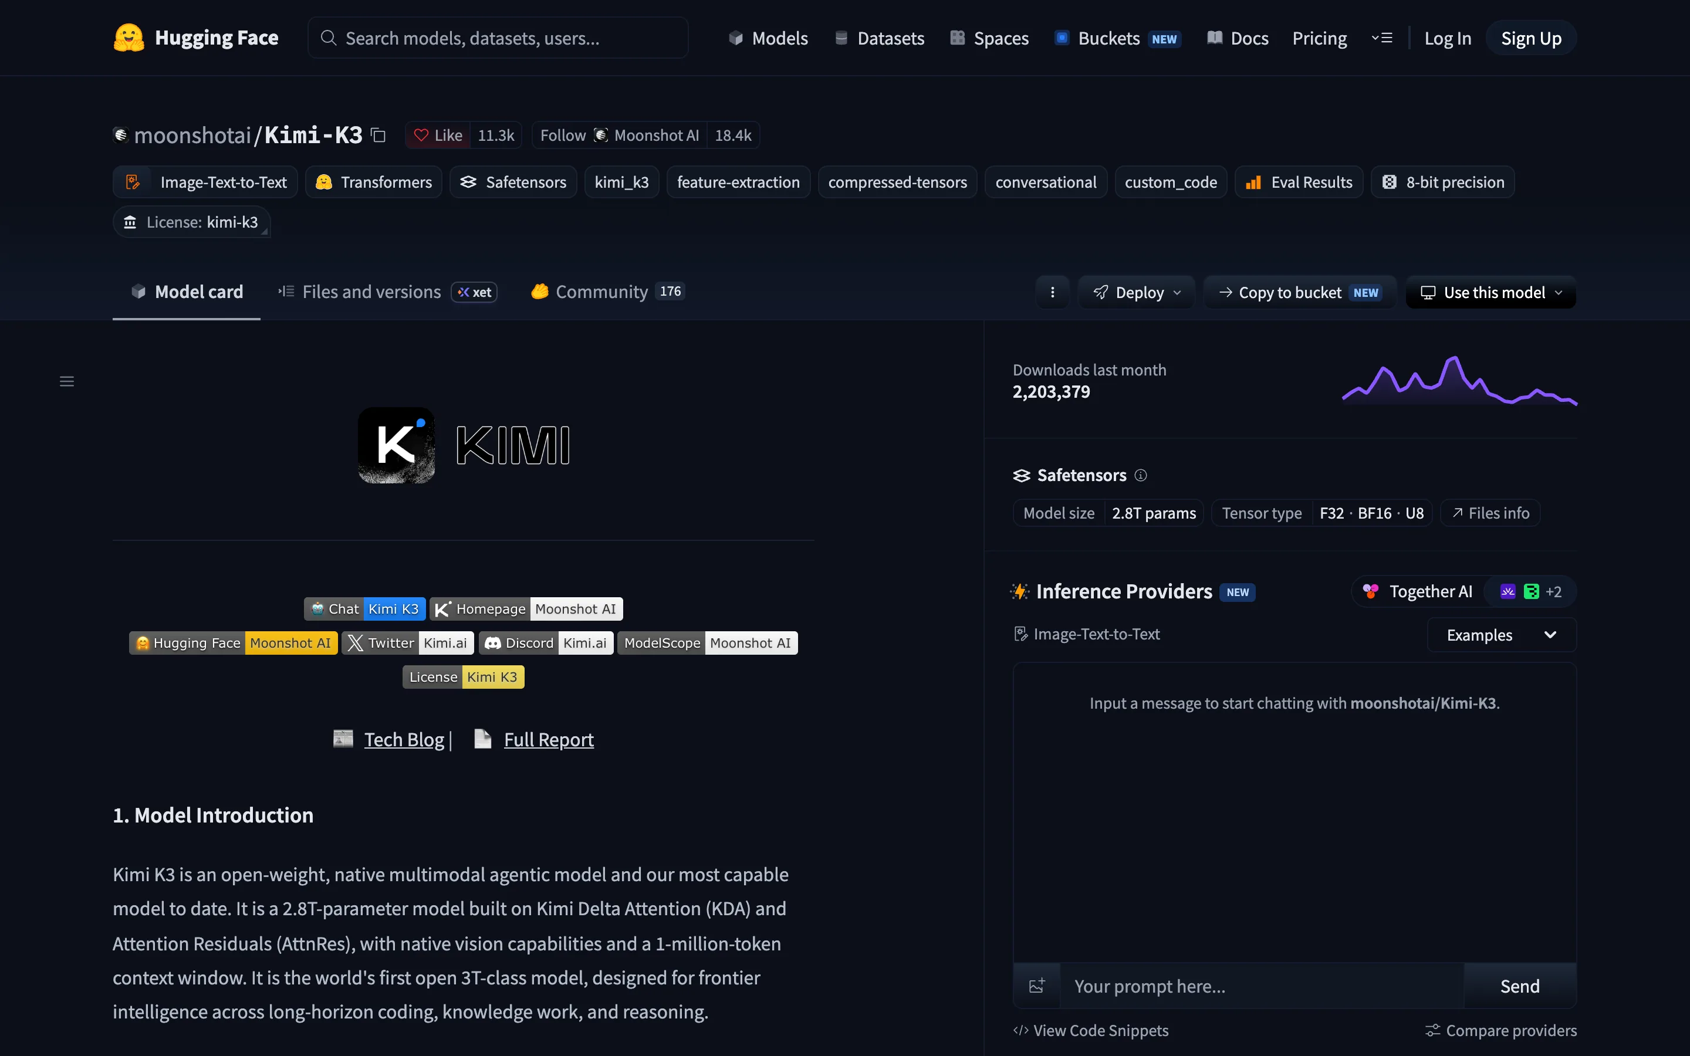Open the Tech Blog link
Image resolution: width=1690 pixels, height=1056 pixels.
point(404,739)
